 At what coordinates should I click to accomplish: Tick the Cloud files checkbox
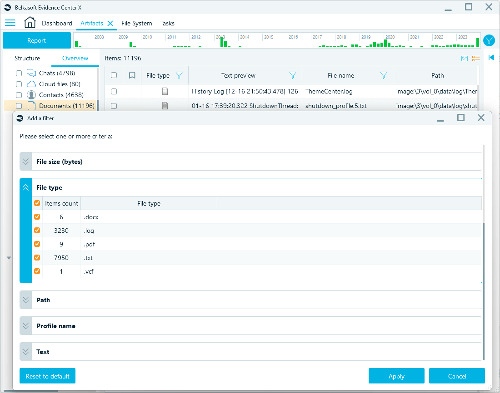click(x=19, y=84)
